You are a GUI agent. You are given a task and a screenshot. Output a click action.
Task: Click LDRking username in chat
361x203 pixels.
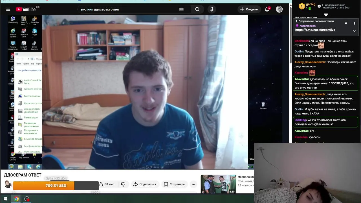(300, 120)
